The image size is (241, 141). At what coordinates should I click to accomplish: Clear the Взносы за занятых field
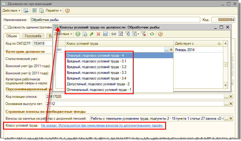point(231,118)
